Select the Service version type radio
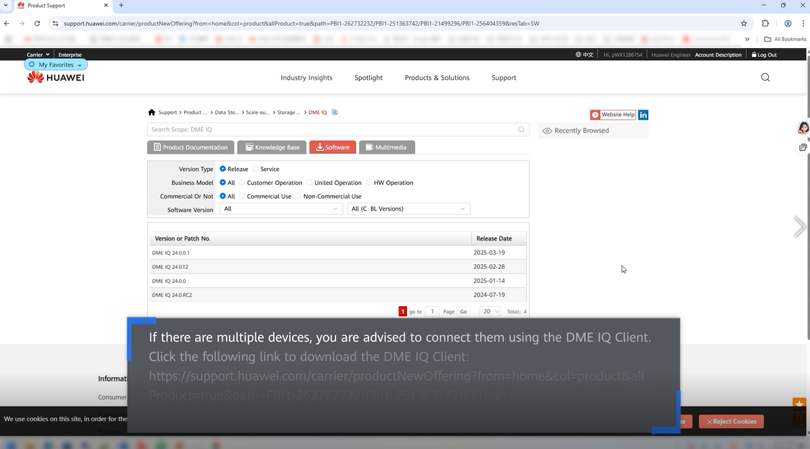 pyautogui.click(x=256, y=169)
